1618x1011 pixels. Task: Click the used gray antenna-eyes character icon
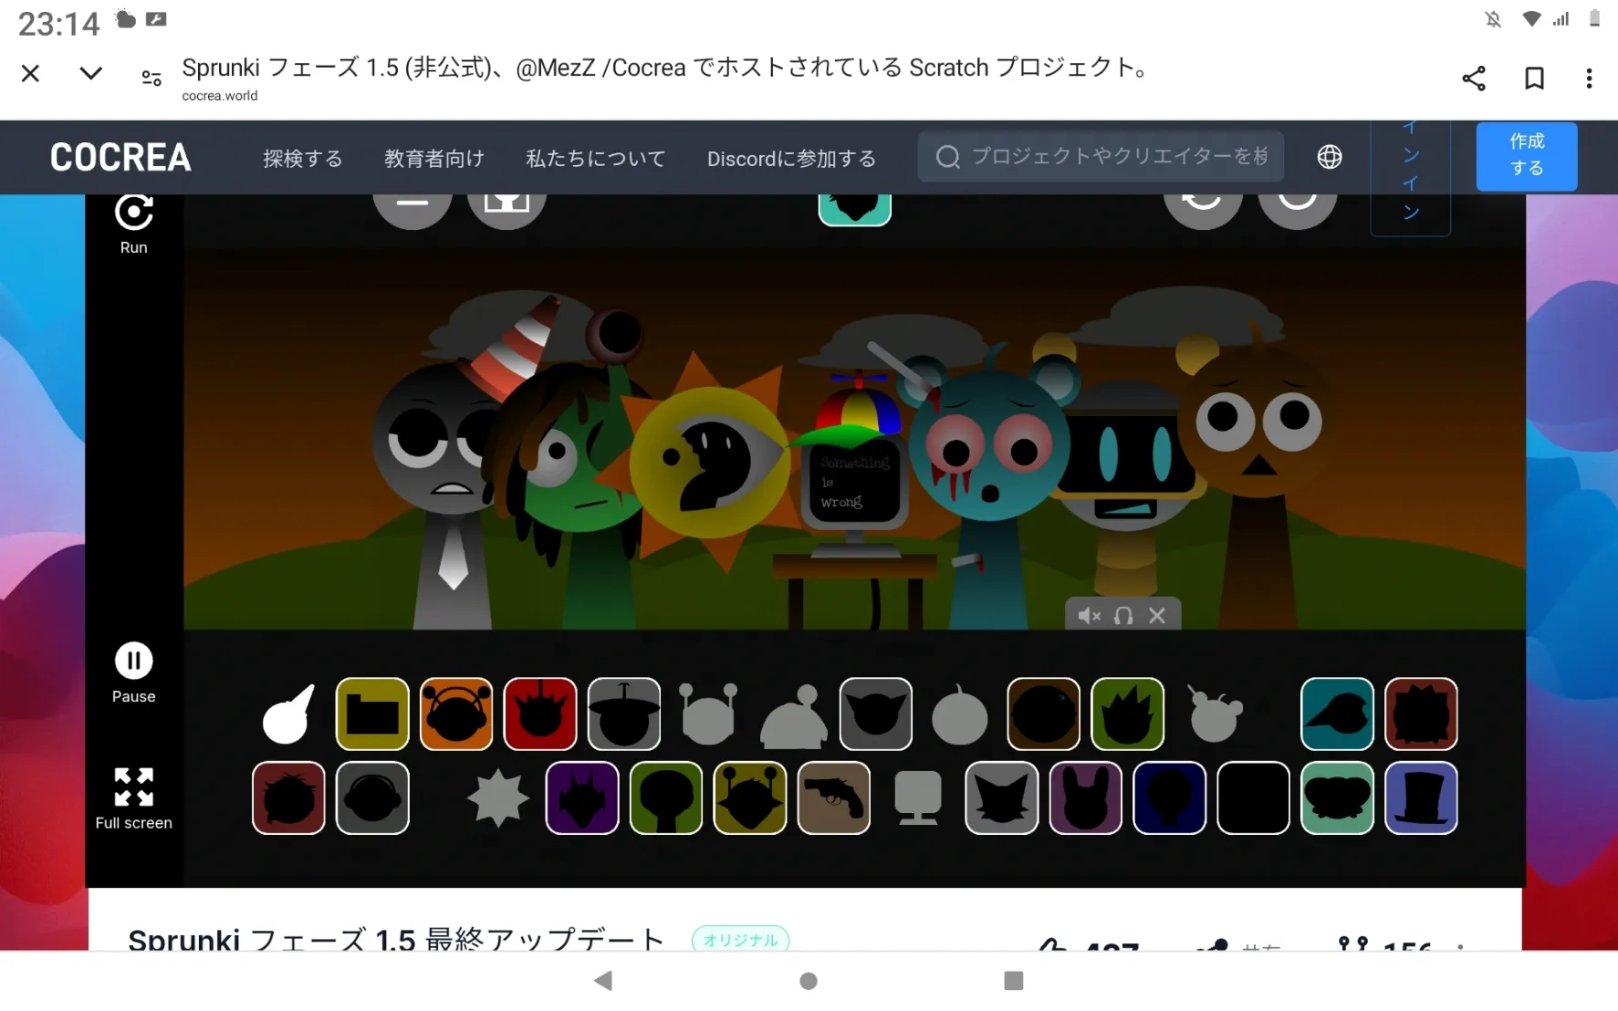point(708,714)
